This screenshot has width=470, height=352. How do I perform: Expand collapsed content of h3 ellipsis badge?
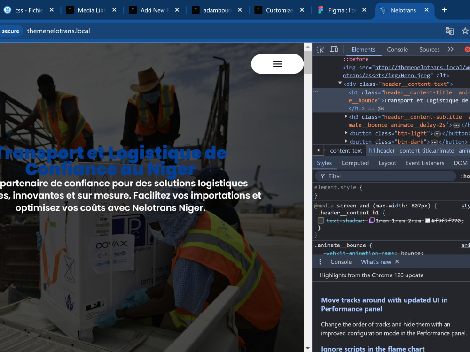pos(456,125)
